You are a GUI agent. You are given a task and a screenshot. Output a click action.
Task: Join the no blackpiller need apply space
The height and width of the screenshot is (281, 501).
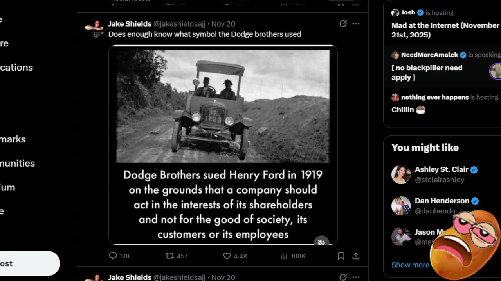click(x=427, y=73)
